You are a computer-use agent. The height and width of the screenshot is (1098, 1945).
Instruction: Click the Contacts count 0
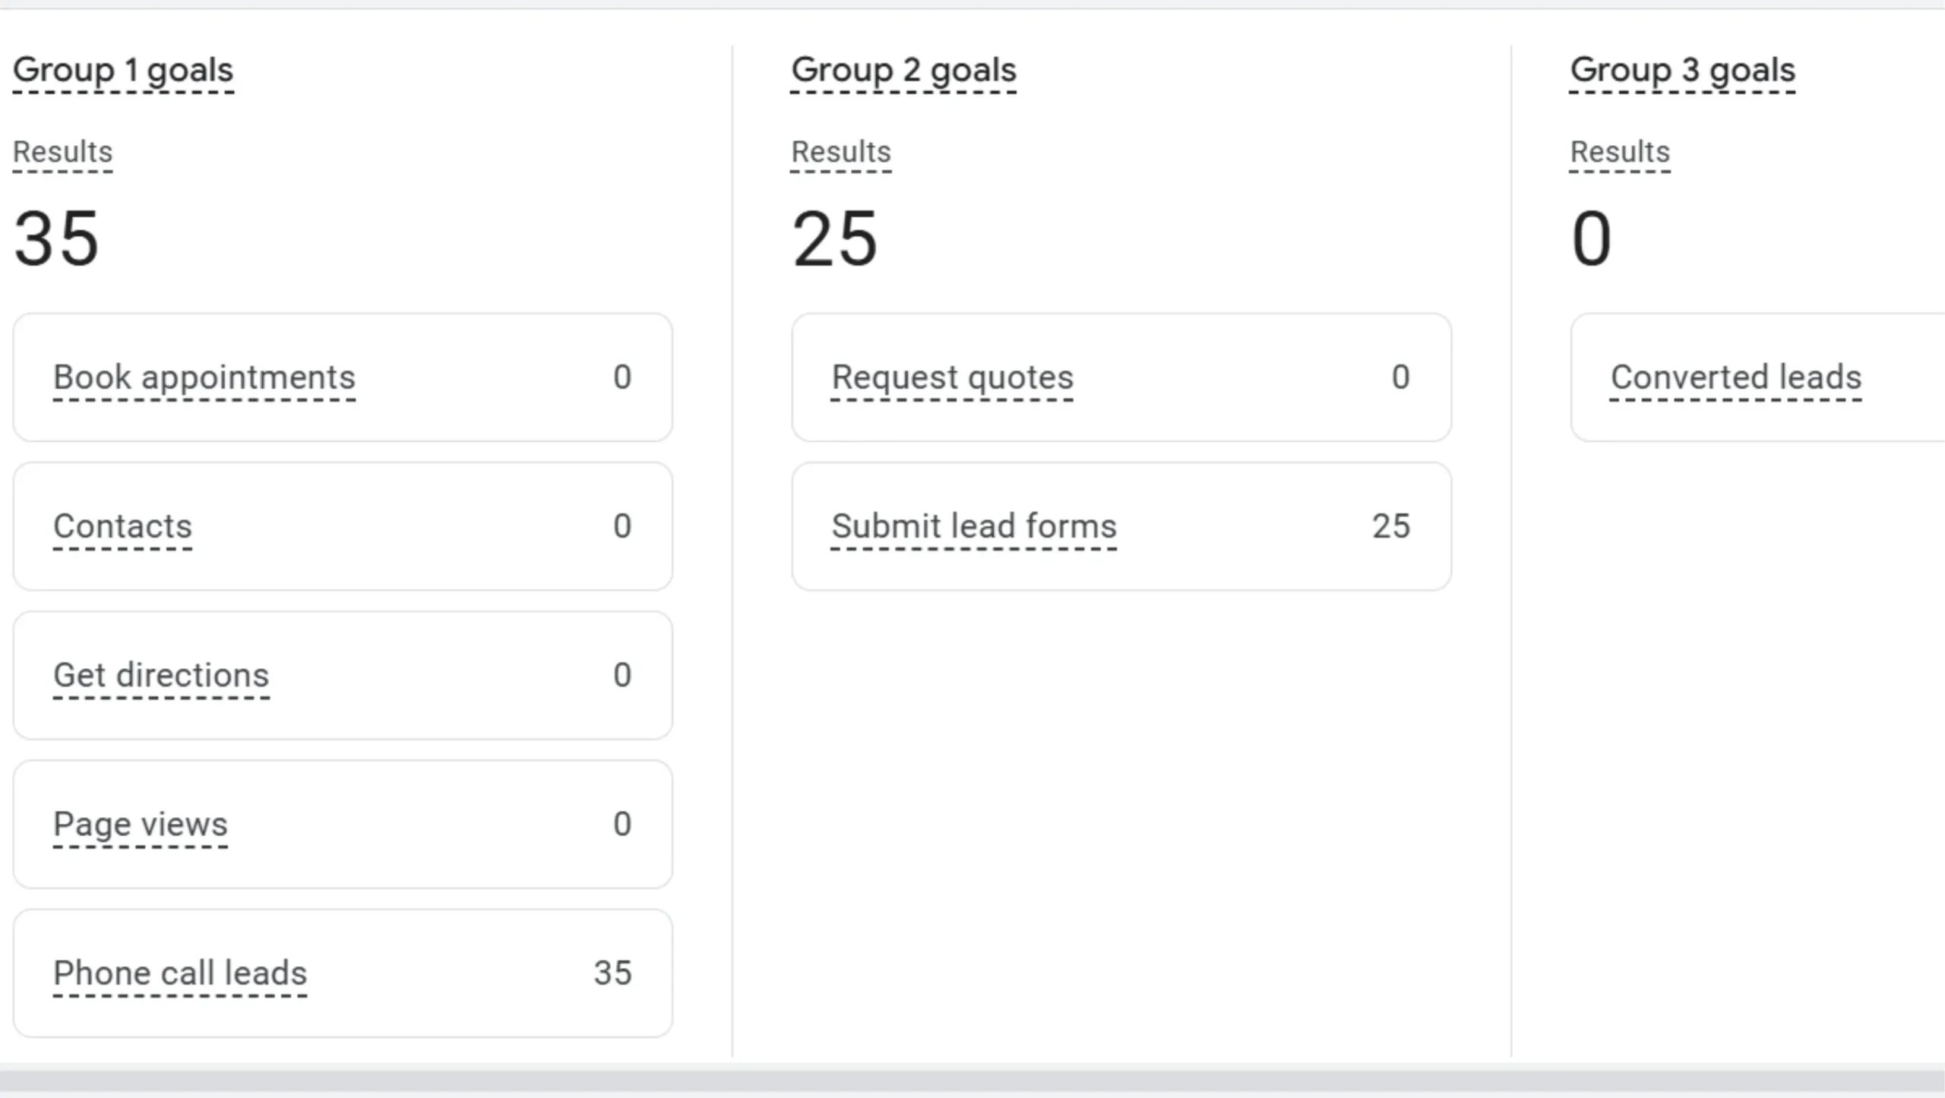click(622, 526)
